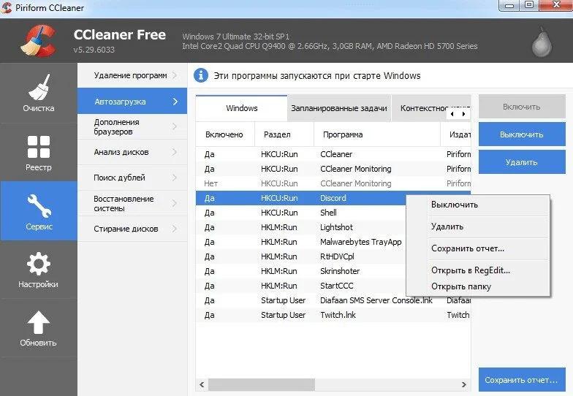
Task: Sort by Включено column header
Action: pos(225,134)
